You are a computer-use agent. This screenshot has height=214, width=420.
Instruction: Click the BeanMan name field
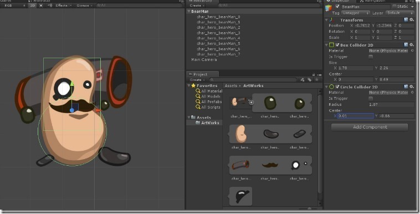365,7
